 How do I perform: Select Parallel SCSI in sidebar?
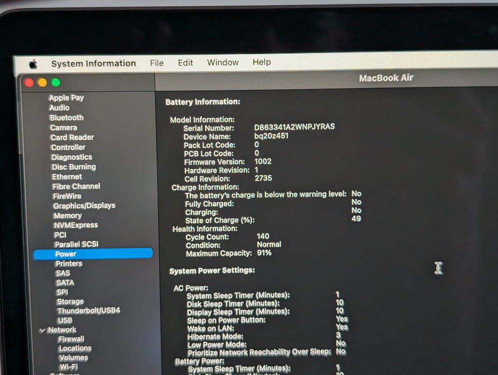pos(77,244)
